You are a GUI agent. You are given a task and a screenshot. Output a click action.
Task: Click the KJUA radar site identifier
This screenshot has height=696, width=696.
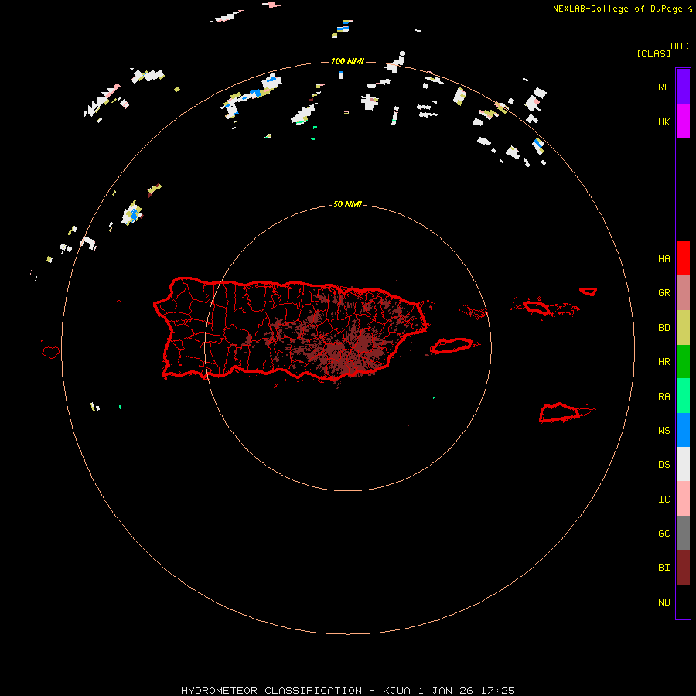click(397, 691)
